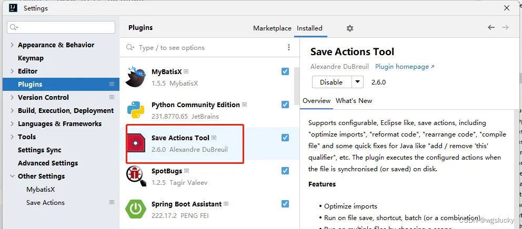
Task: Click the marker icon next to SpotBugs
Action: [x=186, y=171]
